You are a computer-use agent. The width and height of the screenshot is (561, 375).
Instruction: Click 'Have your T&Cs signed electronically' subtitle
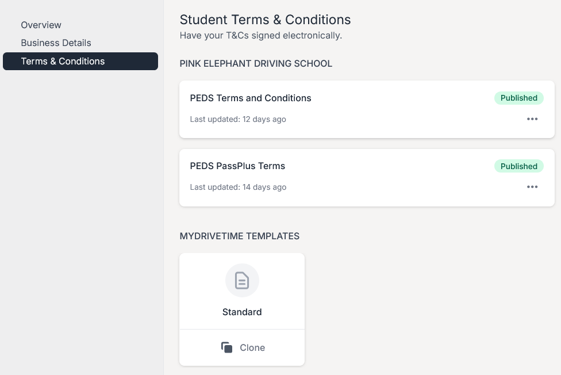point(260,36)
